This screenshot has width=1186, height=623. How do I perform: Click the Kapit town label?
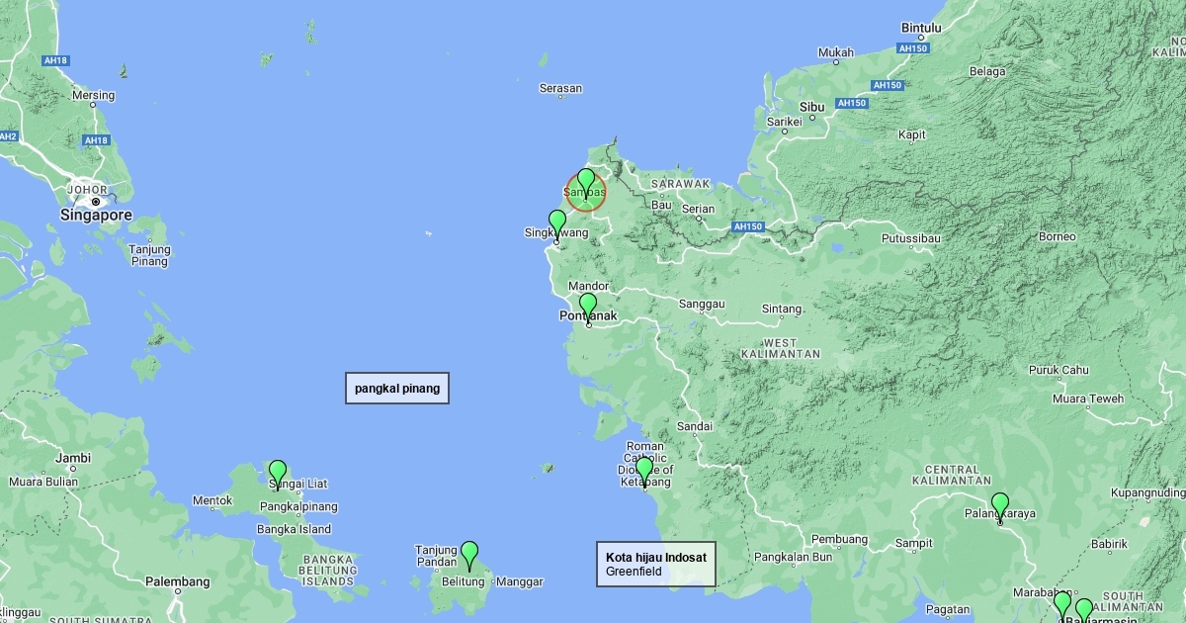click(911, 134)
